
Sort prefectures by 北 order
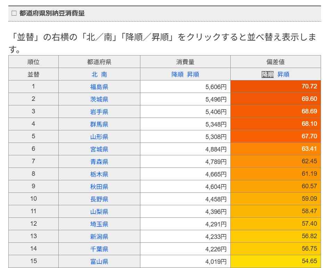[94, 74]
